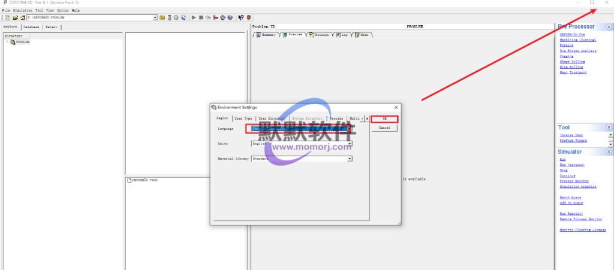Click the new problem toolbar icon
The height and width of the screenshot is (270, 614).
tap(7, 18)
